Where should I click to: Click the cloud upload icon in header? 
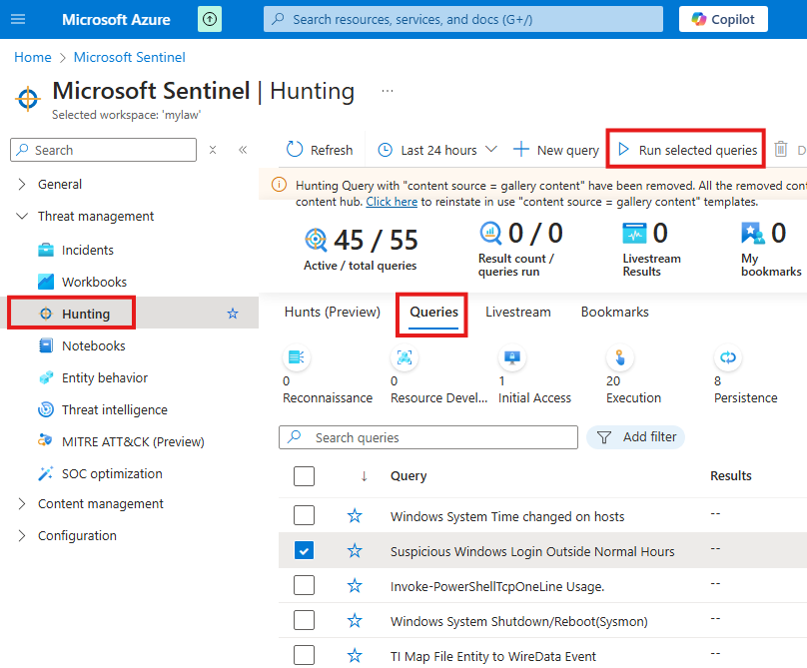pyautogui.click(x=210, y=20)
